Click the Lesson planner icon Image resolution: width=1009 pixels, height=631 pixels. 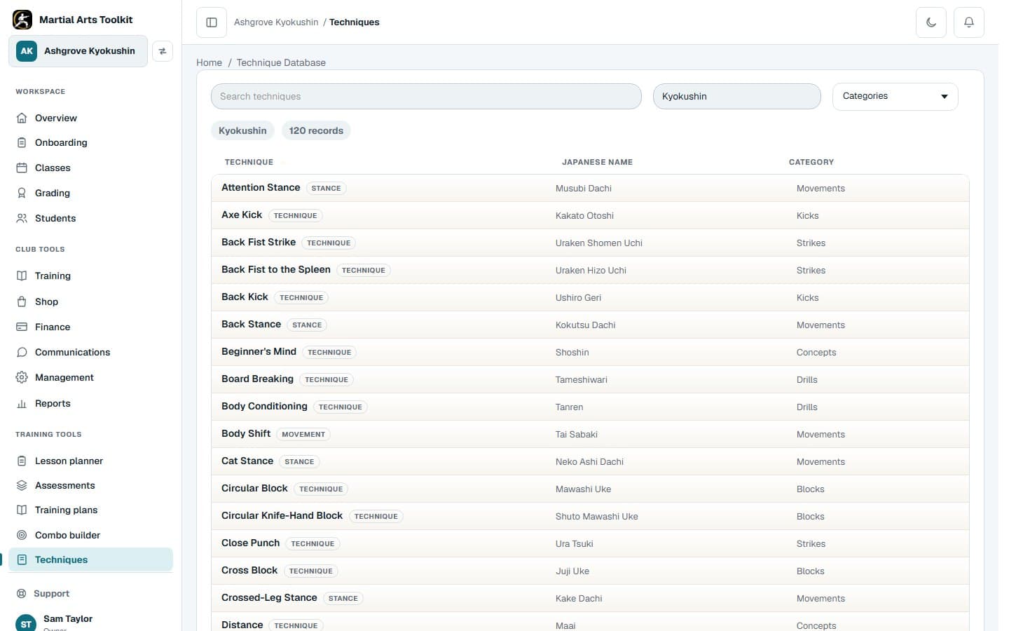(22, 461)
